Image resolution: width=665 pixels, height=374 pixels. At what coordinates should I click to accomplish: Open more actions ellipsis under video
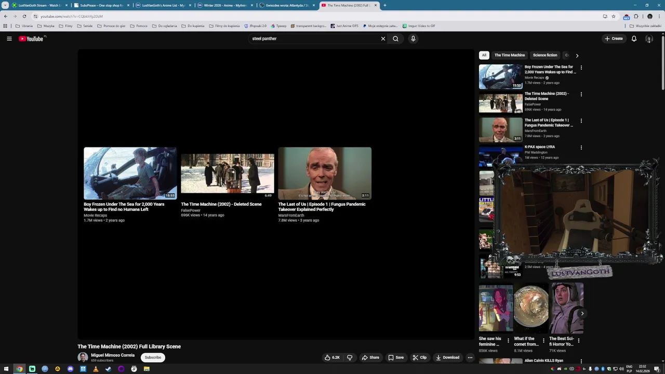coord(470,357)
